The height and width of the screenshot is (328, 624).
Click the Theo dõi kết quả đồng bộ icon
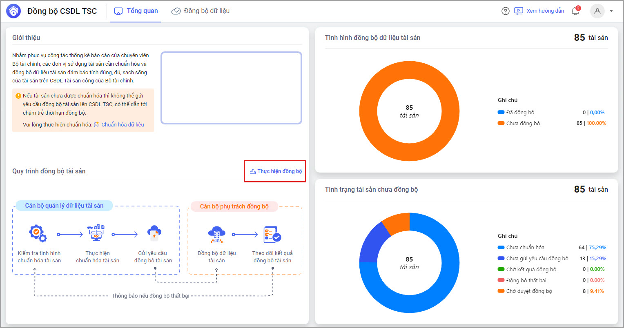click(x=272, y=235)
